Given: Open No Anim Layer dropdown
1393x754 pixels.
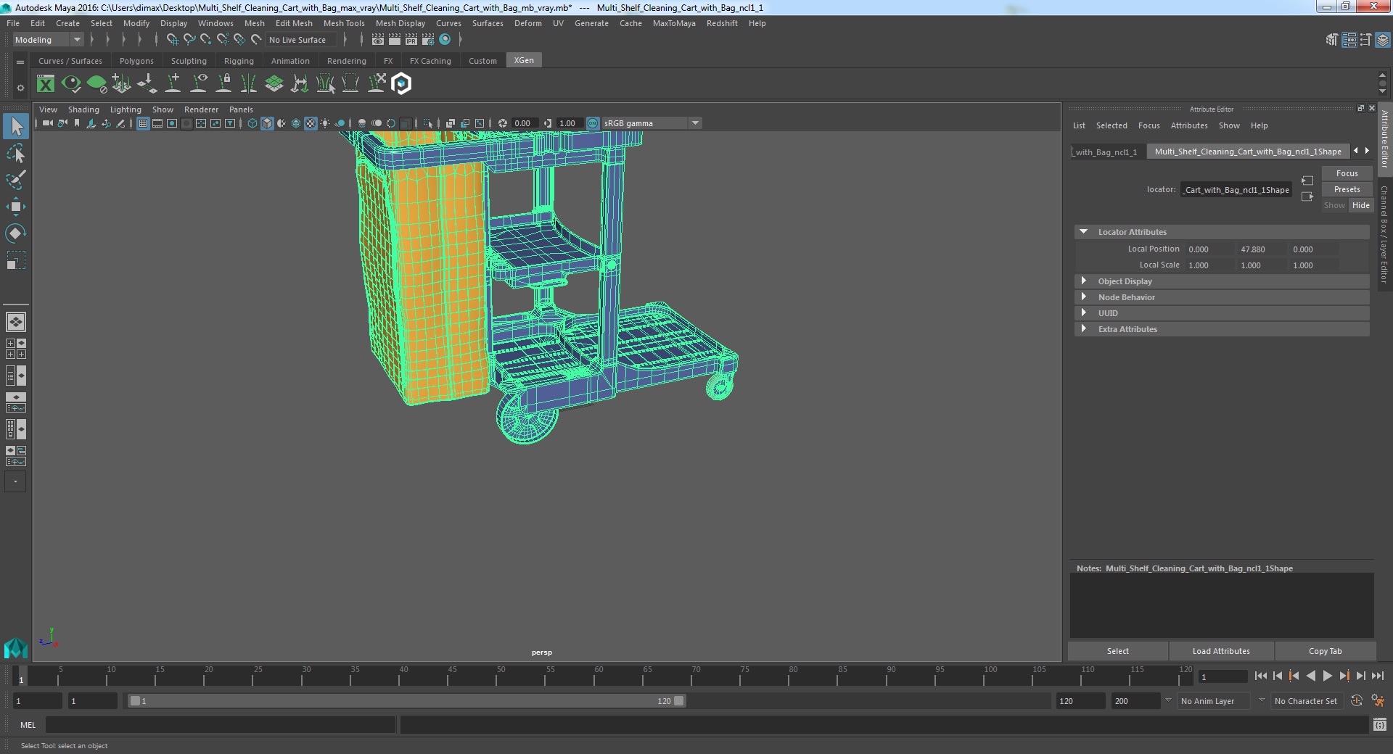Looking at the screenshot, I should coord(1213,701).
